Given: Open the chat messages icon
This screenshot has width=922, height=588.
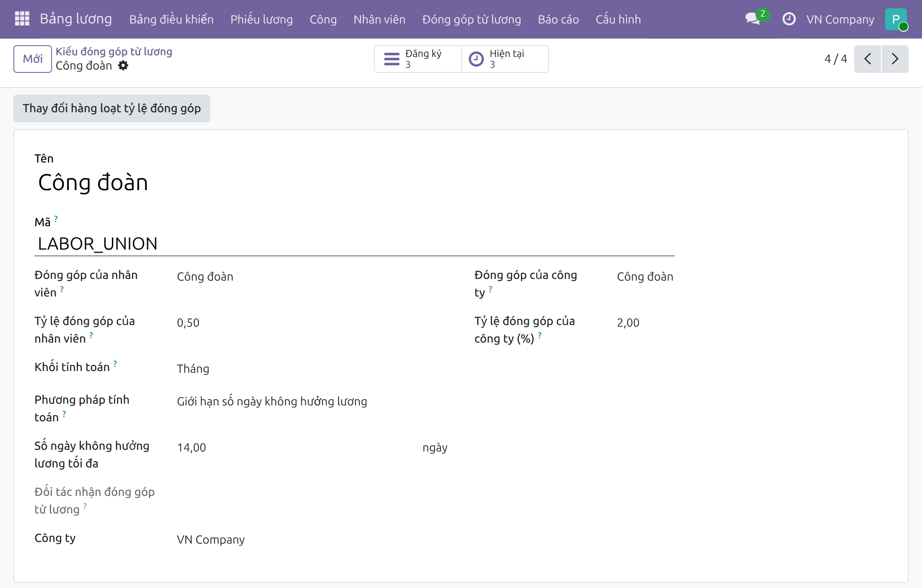Looking at the screenshot, I should (753, 18).
